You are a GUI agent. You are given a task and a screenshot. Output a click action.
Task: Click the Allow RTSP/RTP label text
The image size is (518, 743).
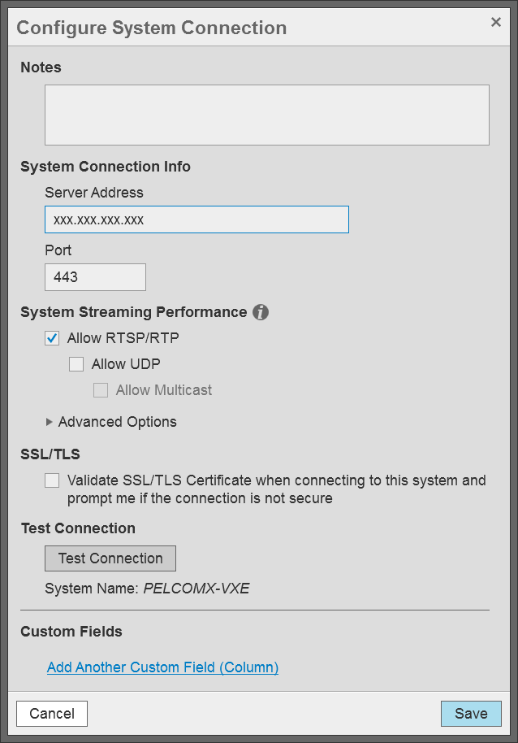[120, 338]
